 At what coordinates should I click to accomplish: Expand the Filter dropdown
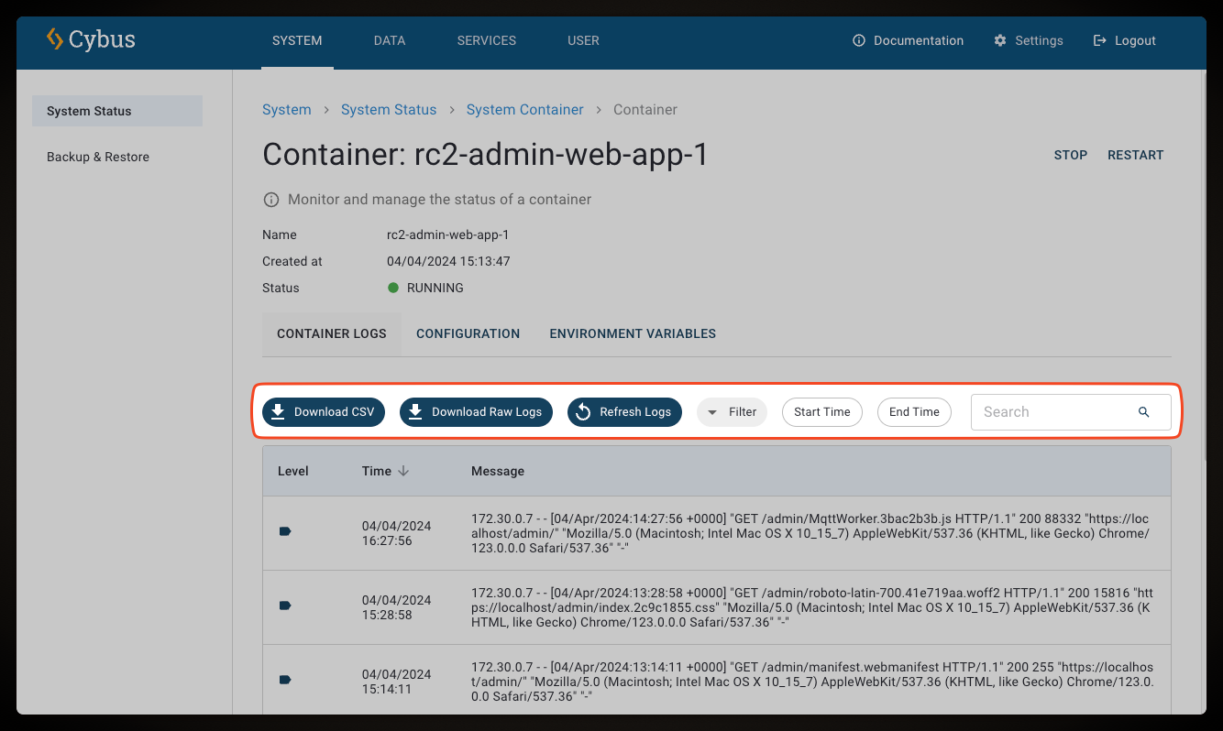click(732, 412)
